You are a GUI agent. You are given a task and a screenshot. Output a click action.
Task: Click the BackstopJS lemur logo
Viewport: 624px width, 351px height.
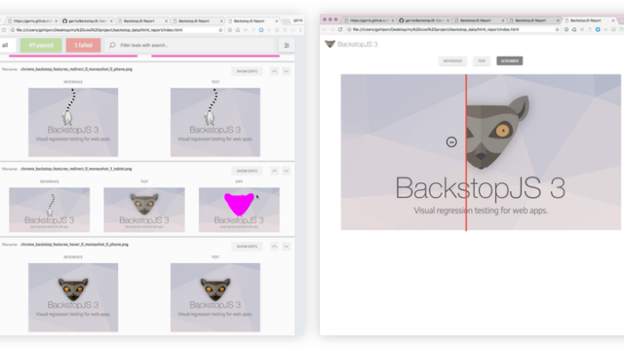[330, 44]
